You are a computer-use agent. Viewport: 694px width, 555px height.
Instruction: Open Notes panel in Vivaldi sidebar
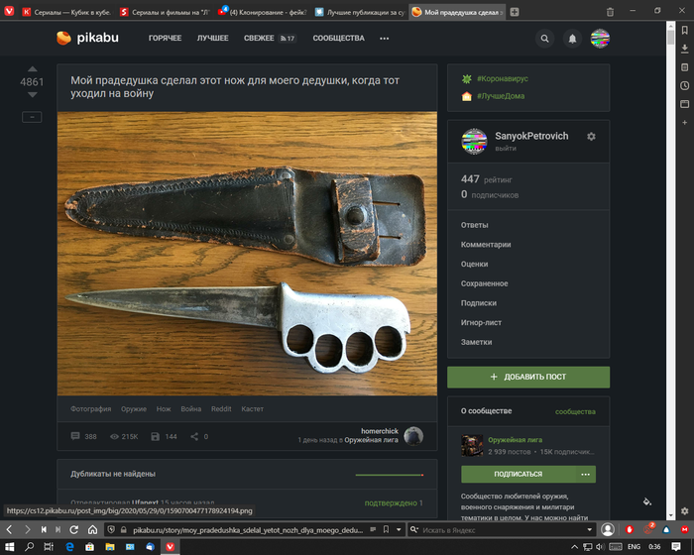click(684, 67)
